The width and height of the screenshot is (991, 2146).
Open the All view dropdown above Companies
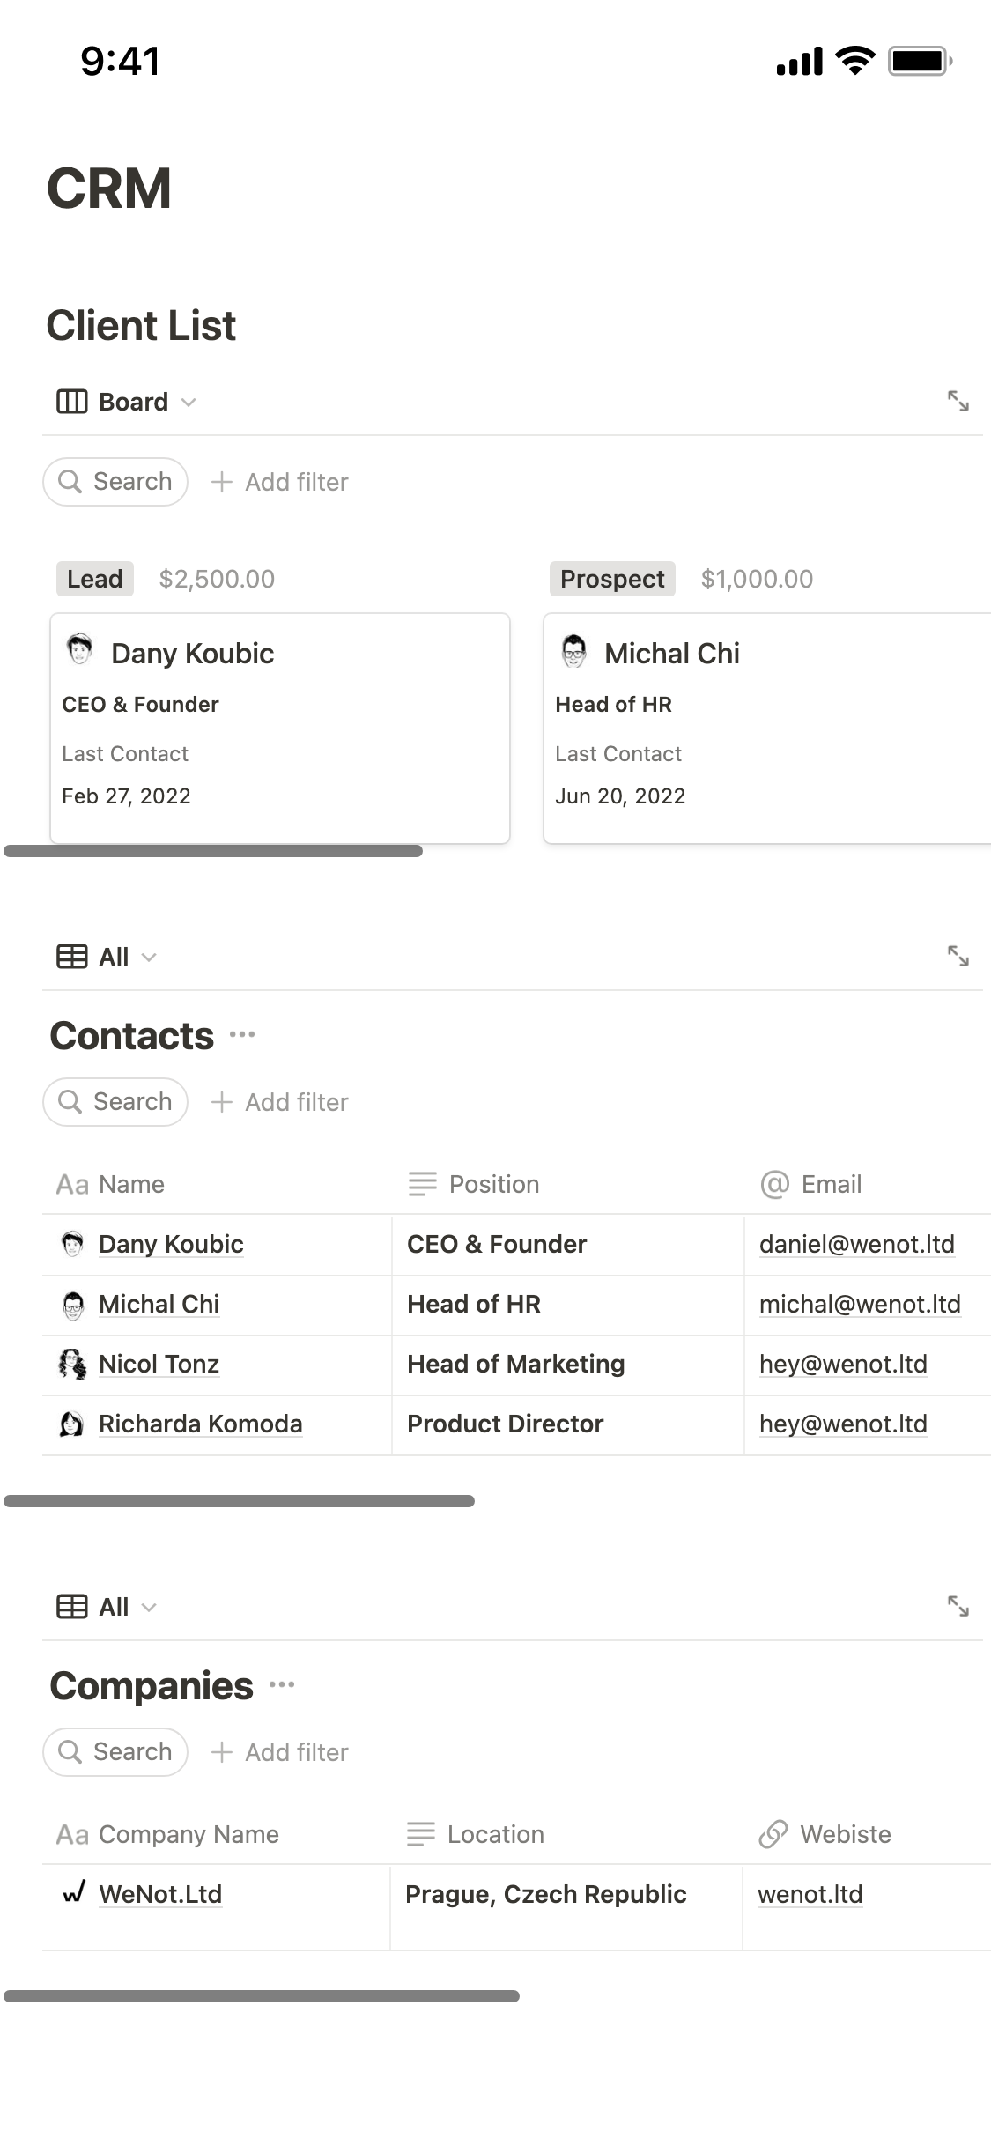coord(107,1607)
